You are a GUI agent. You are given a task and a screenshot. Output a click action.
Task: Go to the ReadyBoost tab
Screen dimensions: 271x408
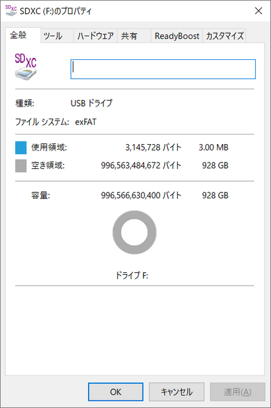(x=177, y=36)
